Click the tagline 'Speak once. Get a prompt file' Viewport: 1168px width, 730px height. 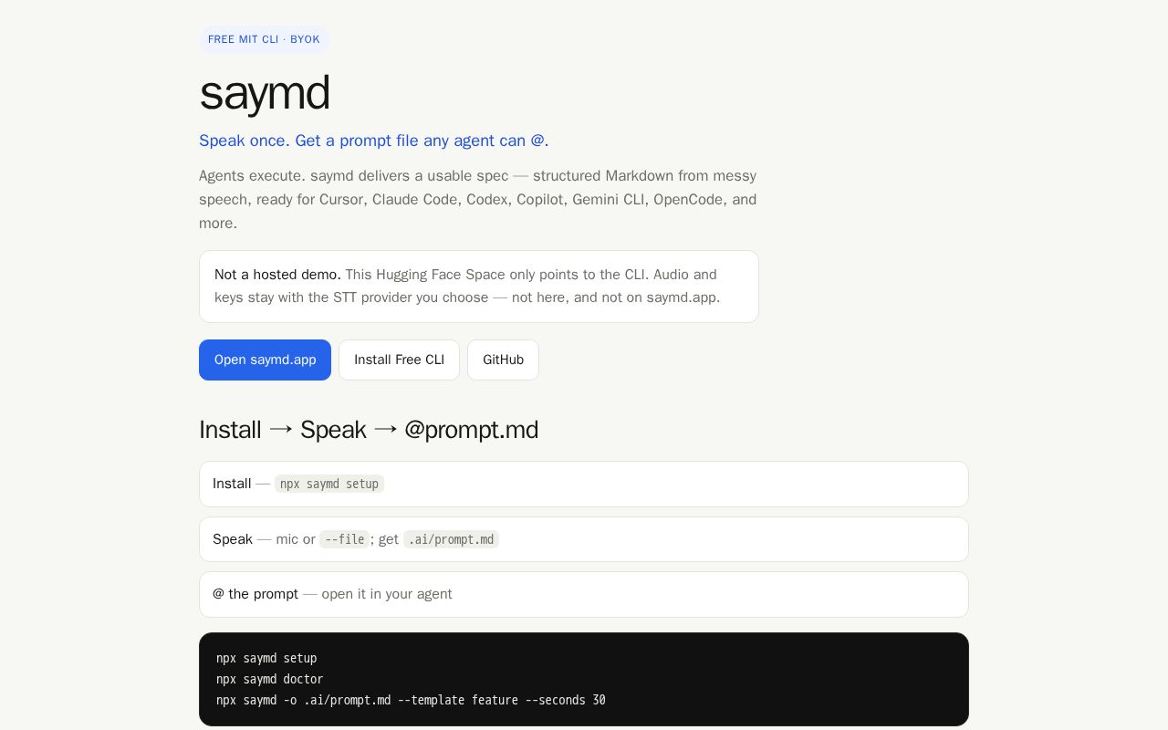(373, 141)
